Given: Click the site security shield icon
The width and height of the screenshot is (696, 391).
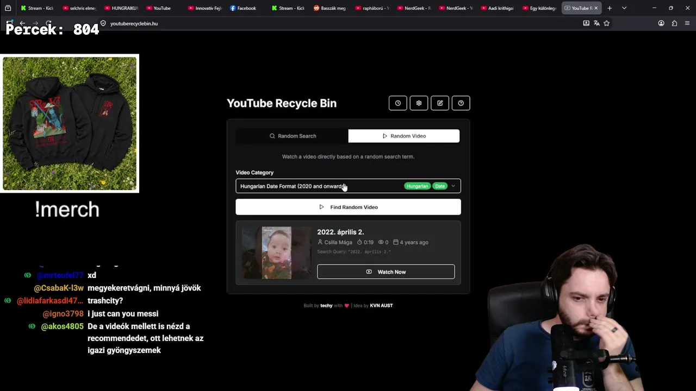Looking at the screenshot, I should 103,23.
